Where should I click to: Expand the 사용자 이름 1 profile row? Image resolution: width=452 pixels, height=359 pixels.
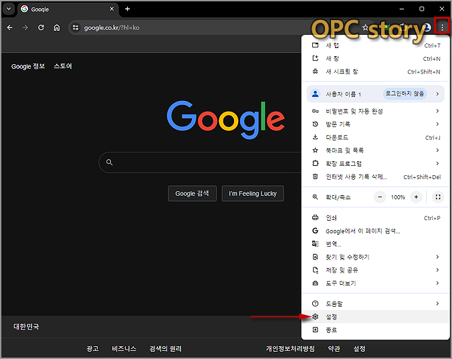tap(375, 94)
